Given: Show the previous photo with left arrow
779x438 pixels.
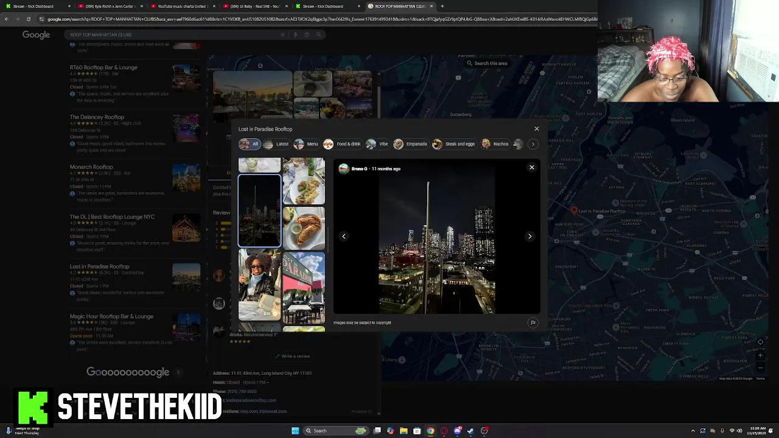Looking at the screenshot, I should pos(344,236).
